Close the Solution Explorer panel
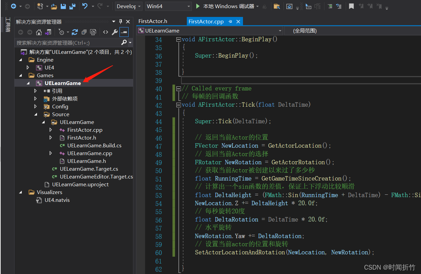 (x=128, y=22)
